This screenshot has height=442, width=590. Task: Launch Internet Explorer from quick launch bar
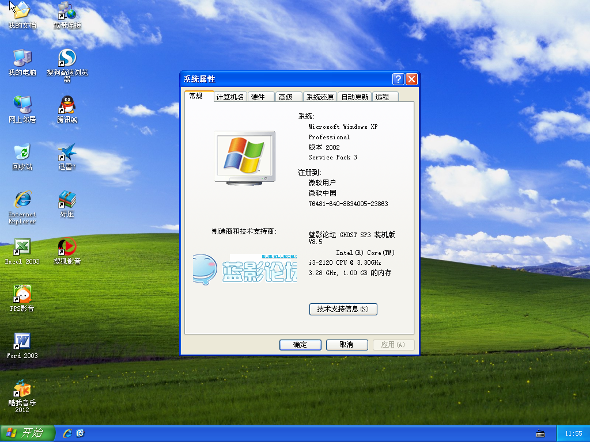click(67, 433)
